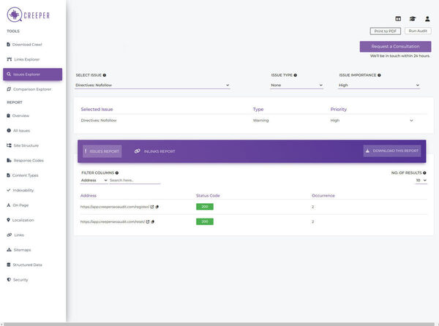
Task: Click the Indexability checkmark icon
Action: [9, 190]
